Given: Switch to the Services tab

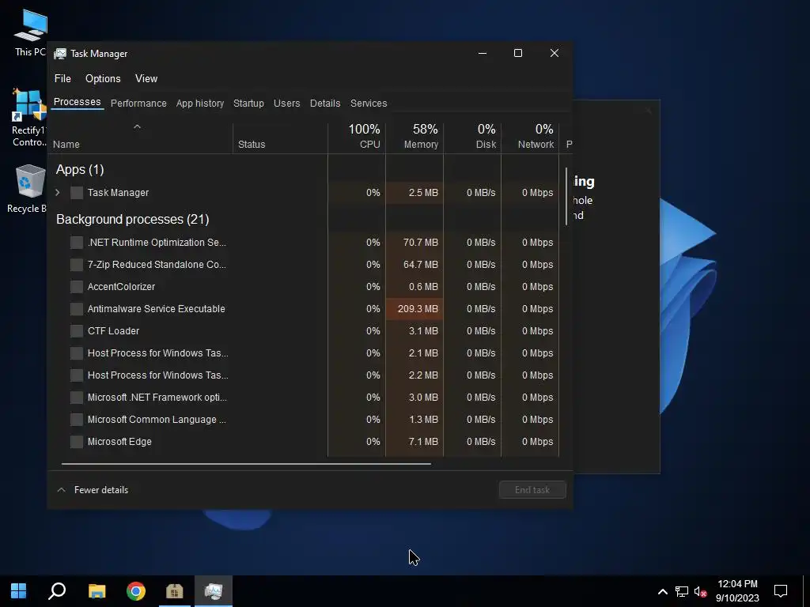Looking at the screenshot, I should coord(369,104).
